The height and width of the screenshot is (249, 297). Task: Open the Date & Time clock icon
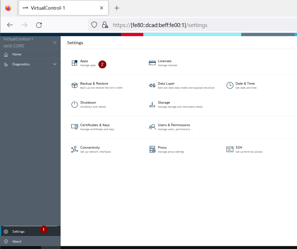(230, 85)
